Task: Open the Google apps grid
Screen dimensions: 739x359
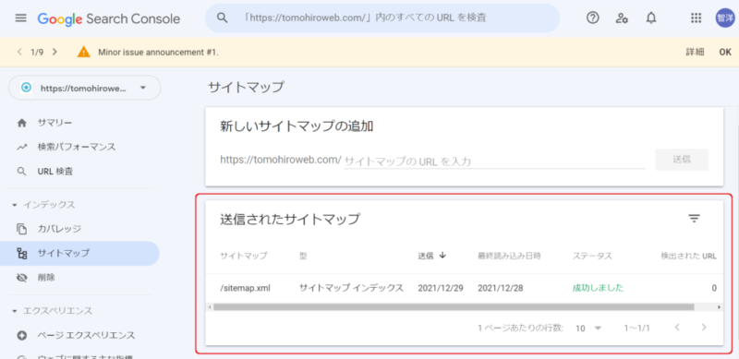Action: point(696,18)
